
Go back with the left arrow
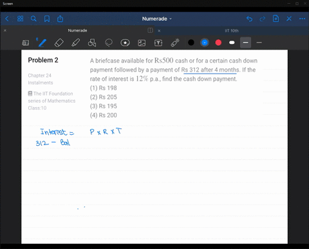pos(7,19)
